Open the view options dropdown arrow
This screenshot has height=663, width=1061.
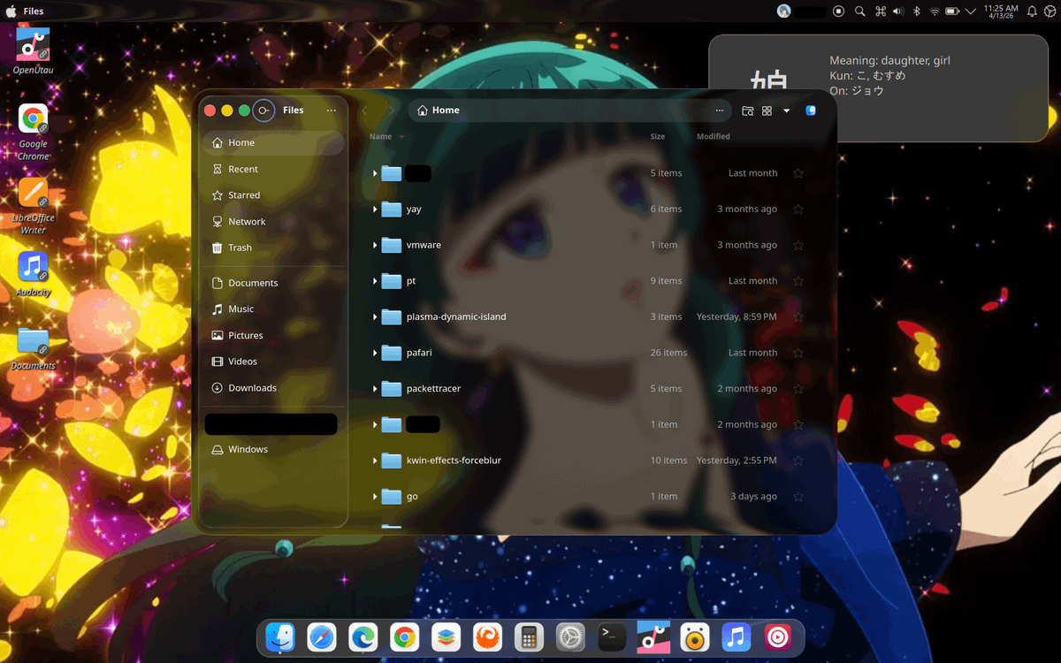(786, 110)
